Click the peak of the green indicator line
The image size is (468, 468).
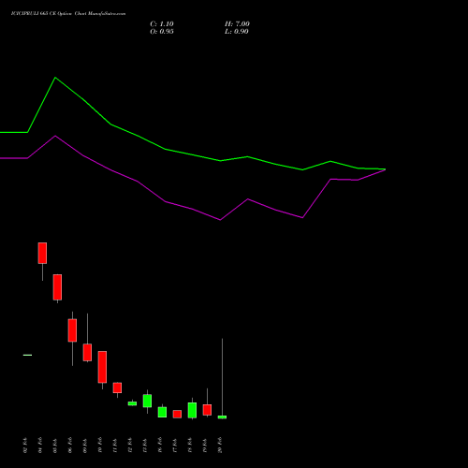coord(55,78)
